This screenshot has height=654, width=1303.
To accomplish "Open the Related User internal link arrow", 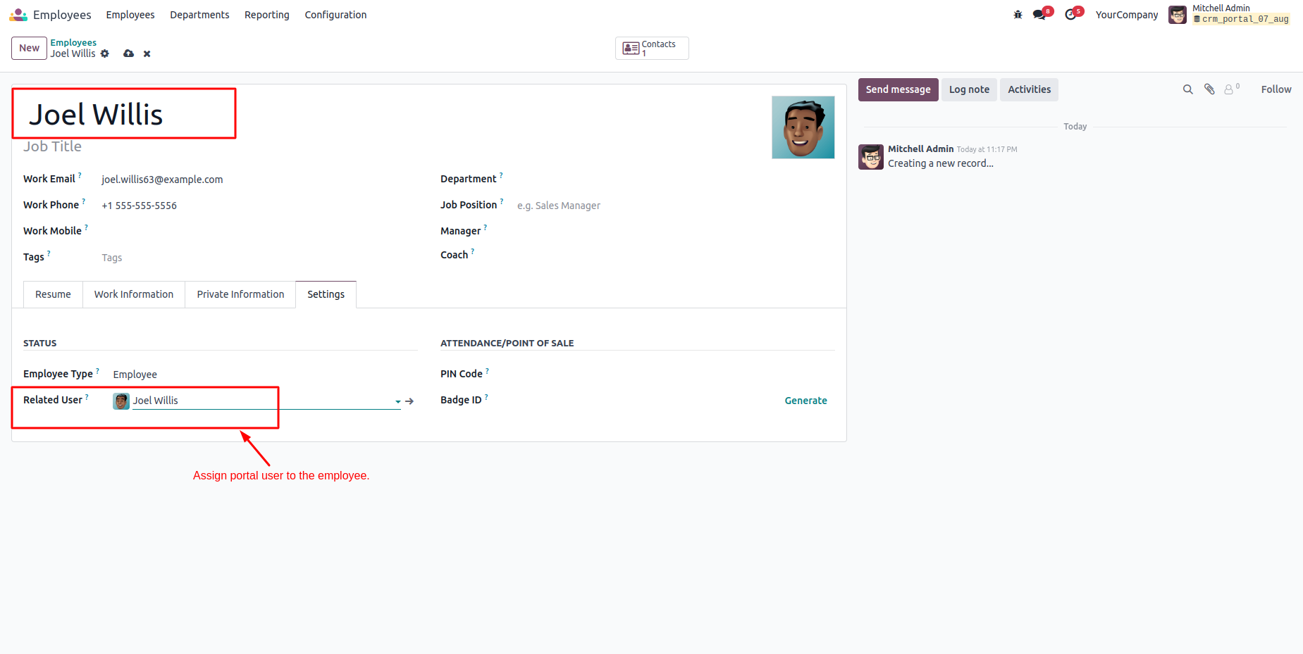I will pos(409,401).
